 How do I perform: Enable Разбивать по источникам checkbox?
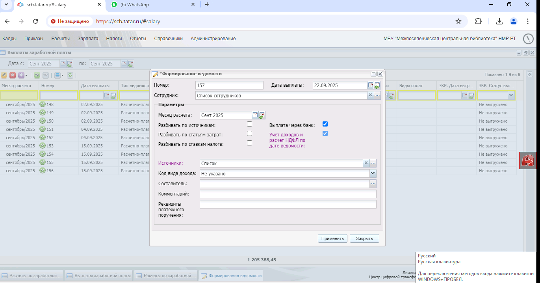point(249,124)
